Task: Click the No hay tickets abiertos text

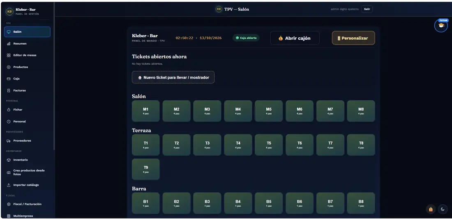Action: [147, 64]
